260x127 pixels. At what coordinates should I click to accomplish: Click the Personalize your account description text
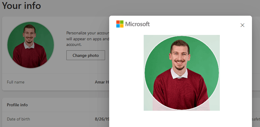[88, 39]
